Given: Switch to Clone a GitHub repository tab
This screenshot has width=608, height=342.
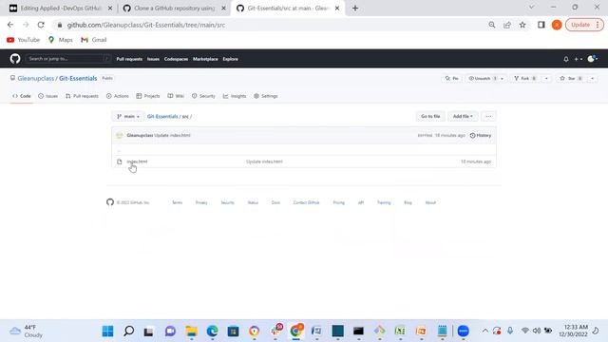Looking at the screenshot, I should [174, 9].
